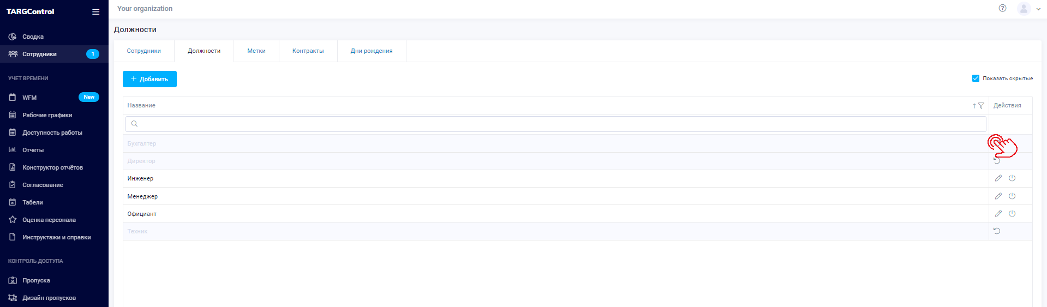Uncheck the Показать скрытые checkbox
Image resolution: width=1047 pixels, height=307 pixels.
[x=976, y=78]
